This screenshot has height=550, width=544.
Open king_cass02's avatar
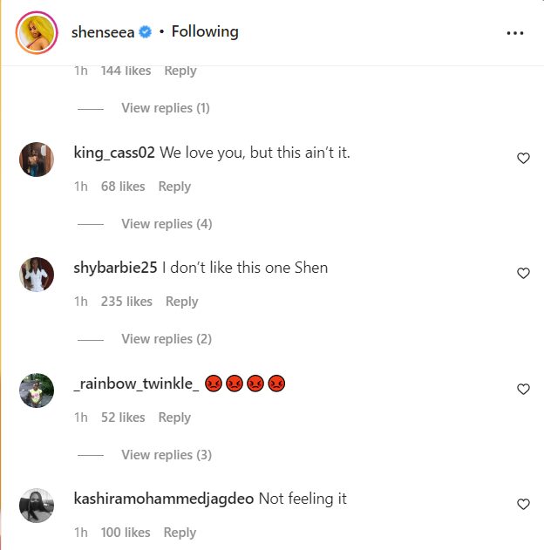pos(37,159)
